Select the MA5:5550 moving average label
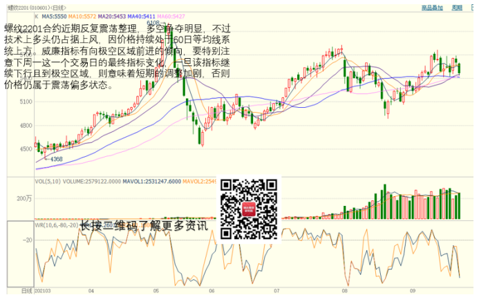This screenshot has height=304, width=479. pyautogui.click(x=55, y=15)
